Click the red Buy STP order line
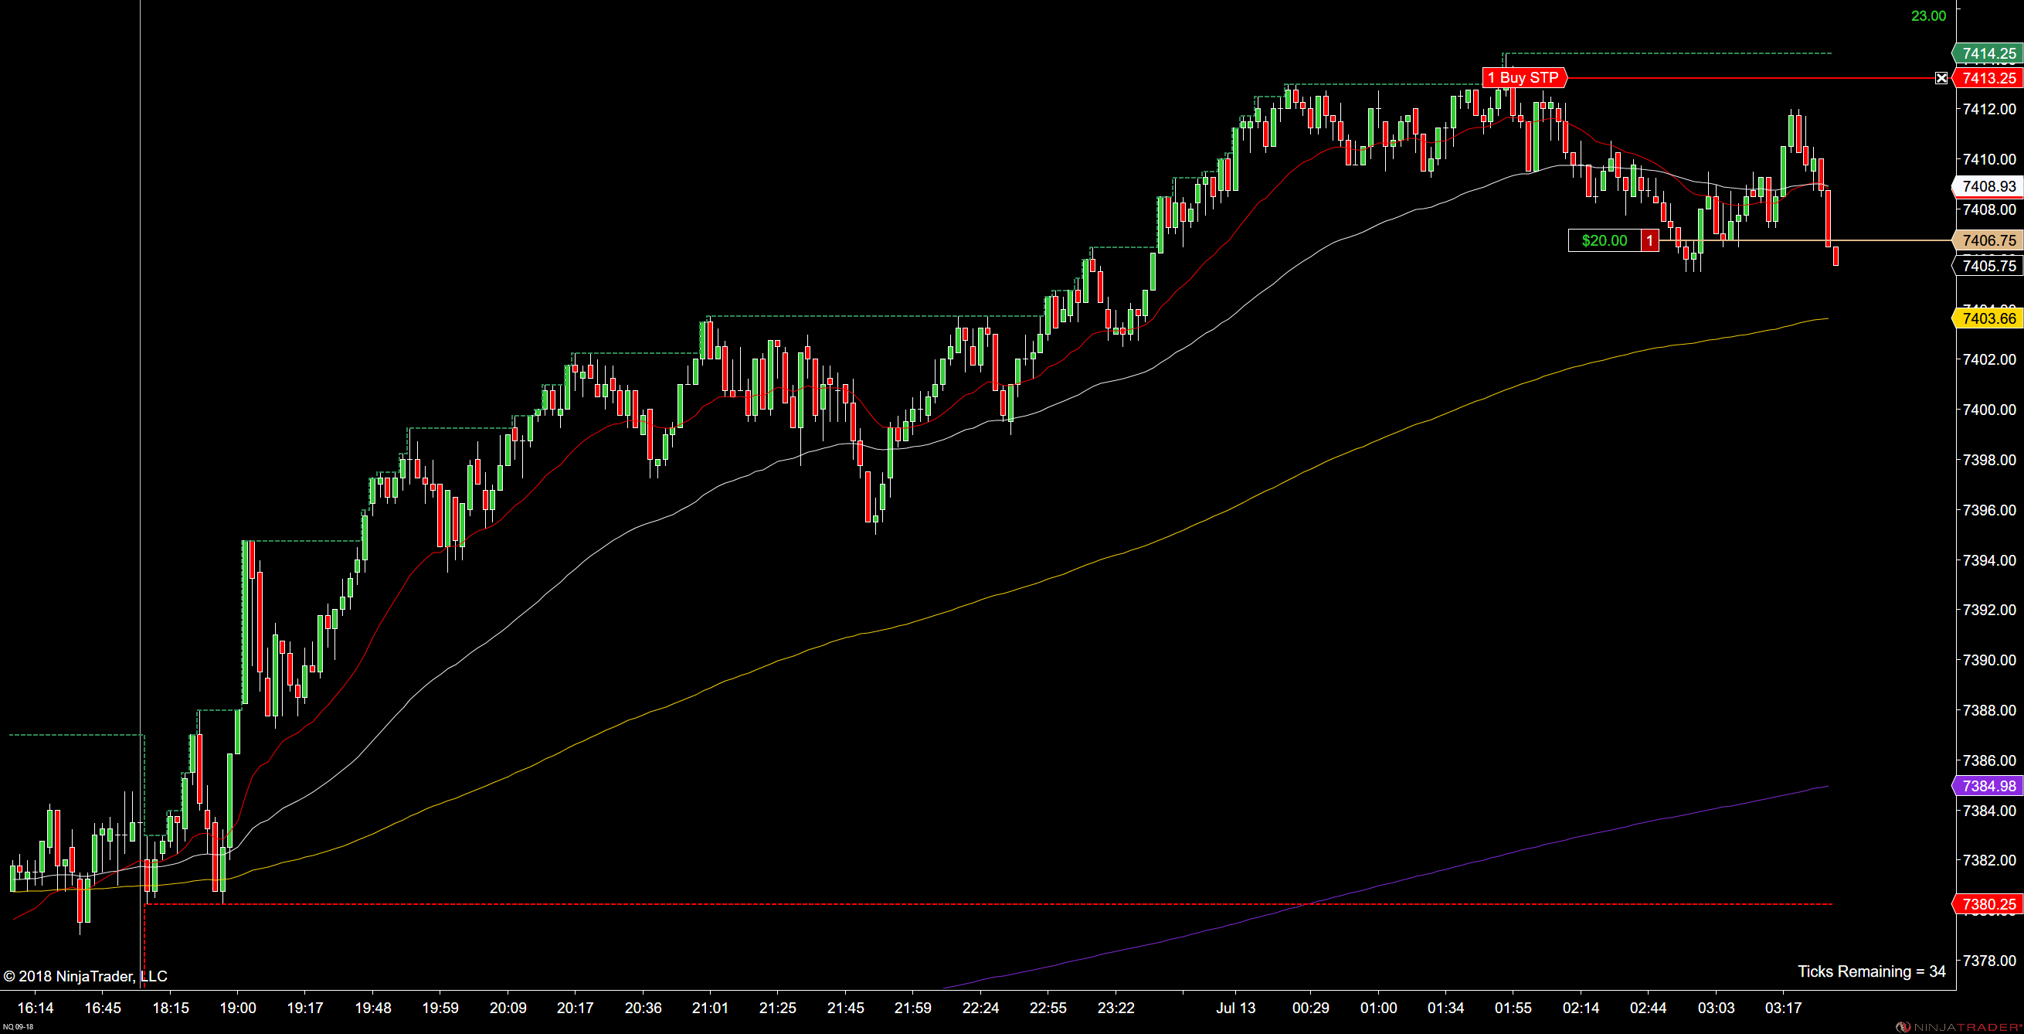The height and width of the screenshot is (1034, 2024). click(x=1751, y=78)
